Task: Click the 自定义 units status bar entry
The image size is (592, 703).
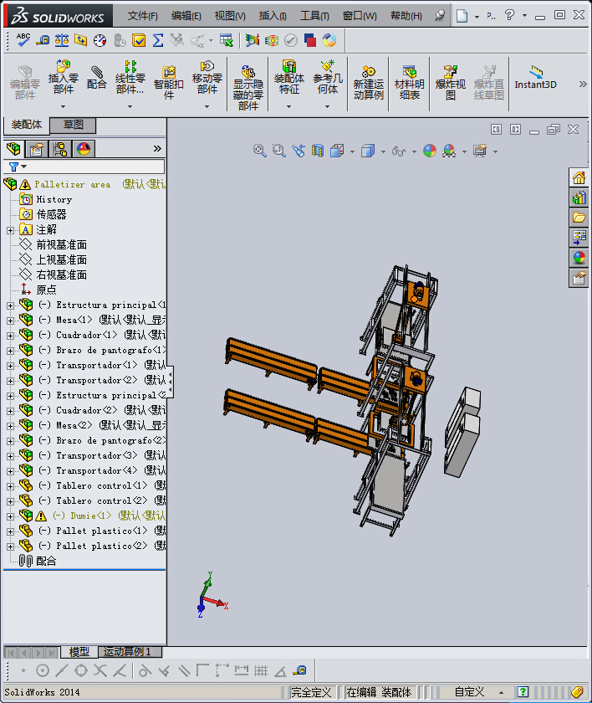Action: coord(469,692)
